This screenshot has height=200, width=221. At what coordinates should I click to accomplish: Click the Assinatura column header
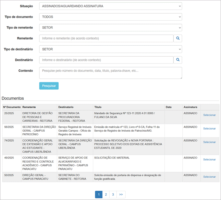(x=190, y=107)
